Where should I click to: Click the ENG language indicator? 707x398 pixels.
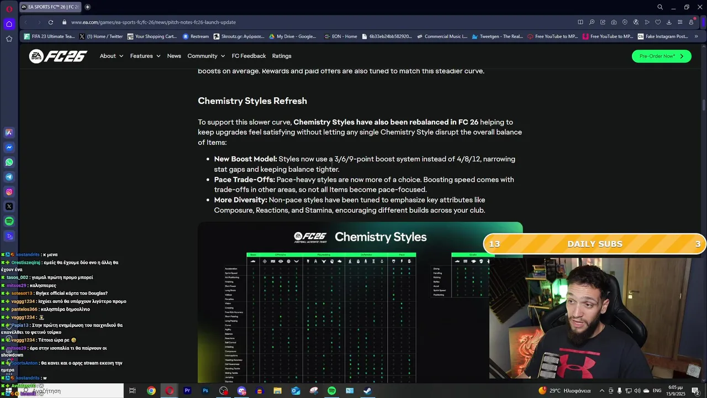(x=657, y=391)
